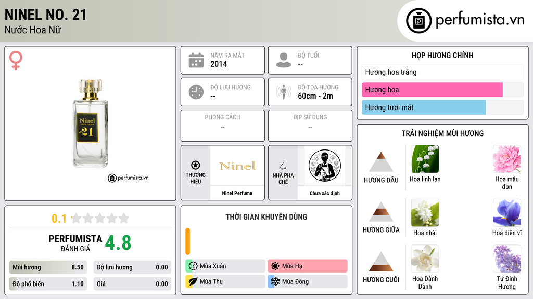This screenshot has height=299, width=533.
Task: Select the Mùa Hạ season button
Action: [308, 266]
